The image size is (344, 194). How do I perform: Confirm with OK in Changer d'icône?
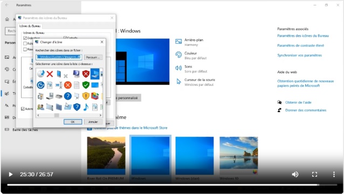click(x=73, y=122)
